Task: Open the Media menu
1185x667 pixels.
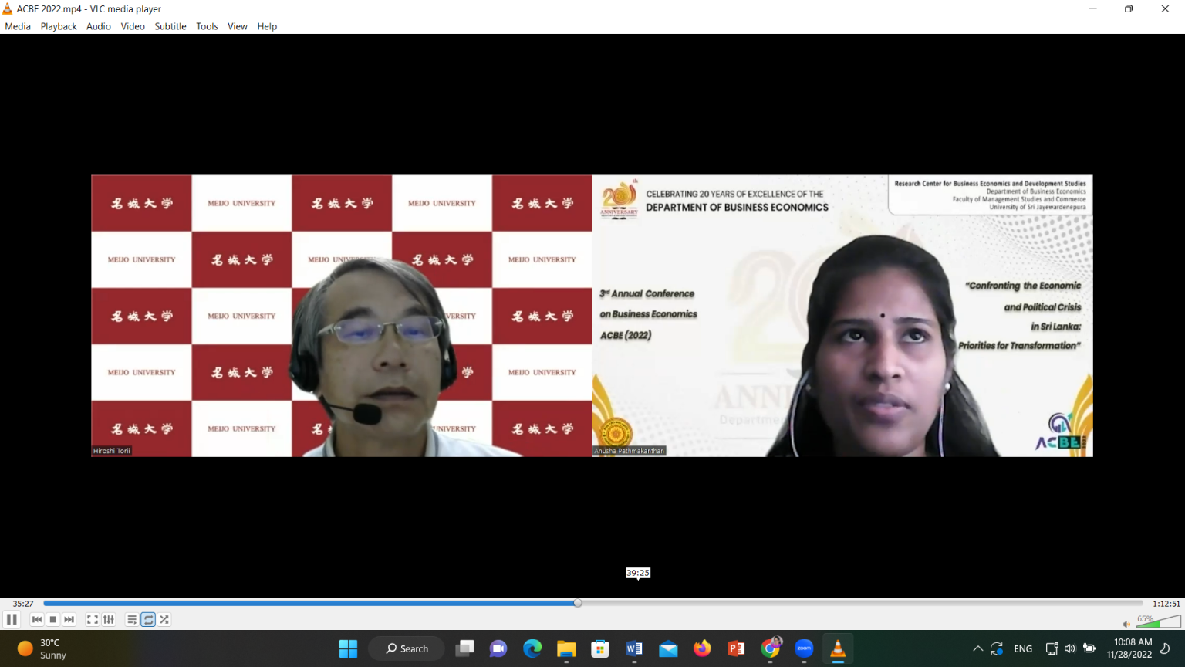Action: pyautogui.click(x=18, y=26)
